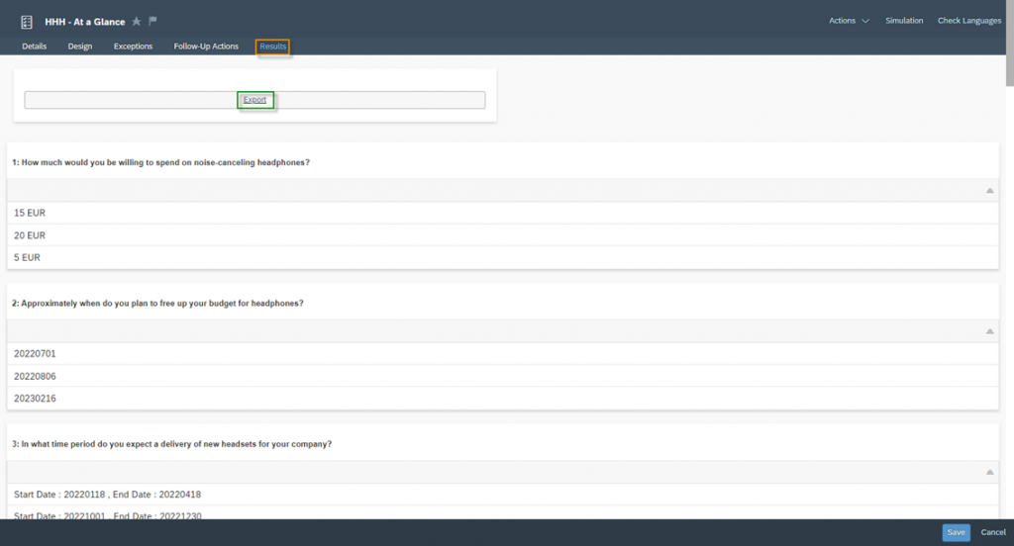
Task: Click the Cancel button
Action: click(992, 532)
